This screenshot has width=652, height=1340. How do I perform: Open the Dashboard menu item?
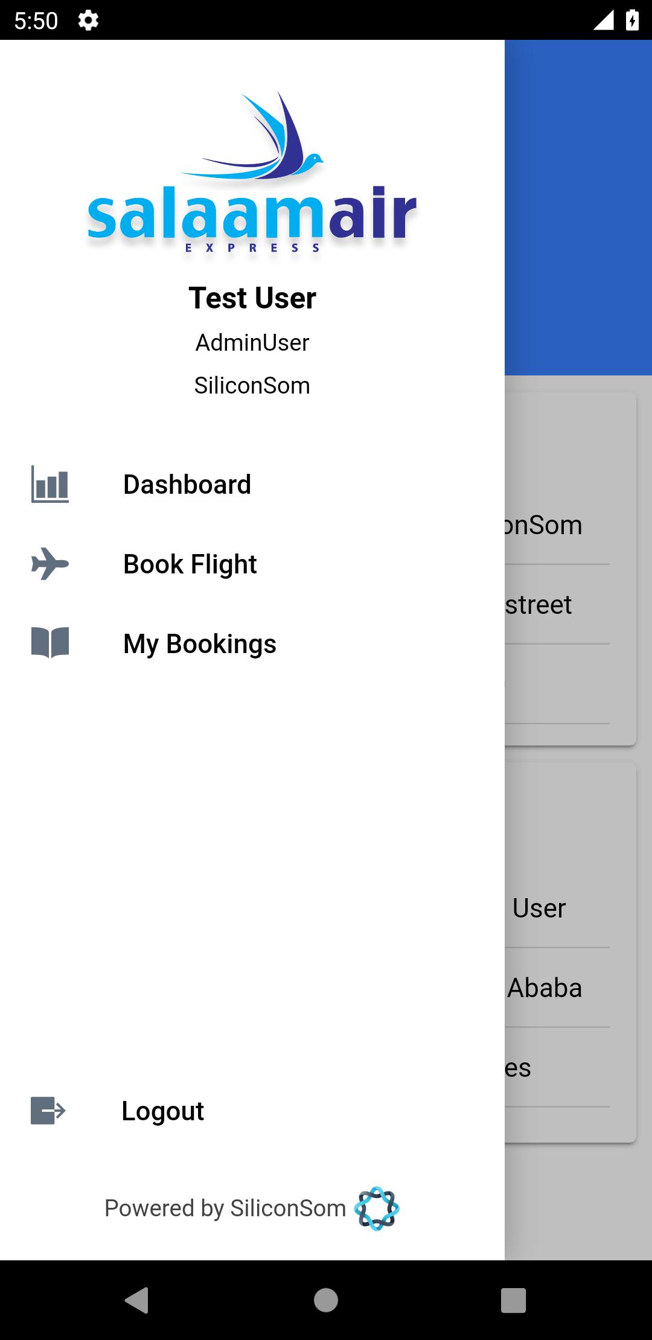pyautogui.click(x=187, y=485)
